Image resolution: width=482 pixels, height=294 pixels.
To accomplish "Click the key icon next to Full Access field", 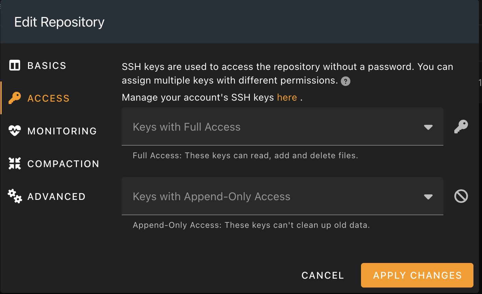I will click(x=461, y=127).
